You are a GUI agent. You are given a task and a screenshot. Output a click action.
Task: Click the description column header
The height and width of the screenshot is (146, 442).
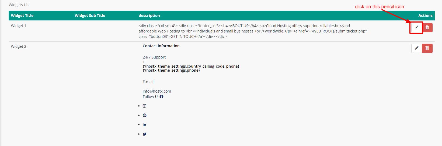pyautogui.click(x=149, y=16)
